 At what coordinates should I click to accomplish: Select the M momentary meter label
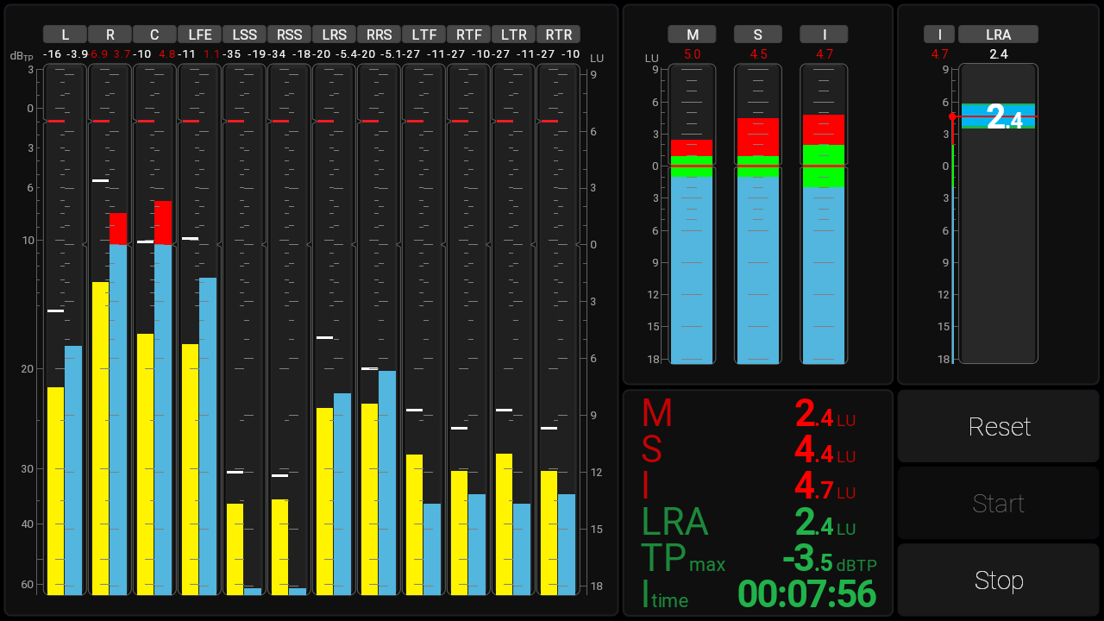coord(693,34)
